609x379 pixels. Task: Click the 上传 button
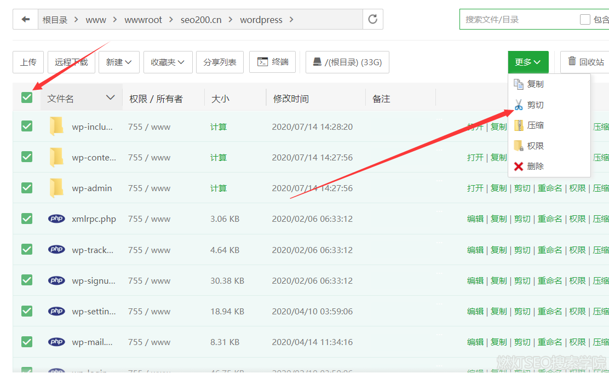coord(28,62)
